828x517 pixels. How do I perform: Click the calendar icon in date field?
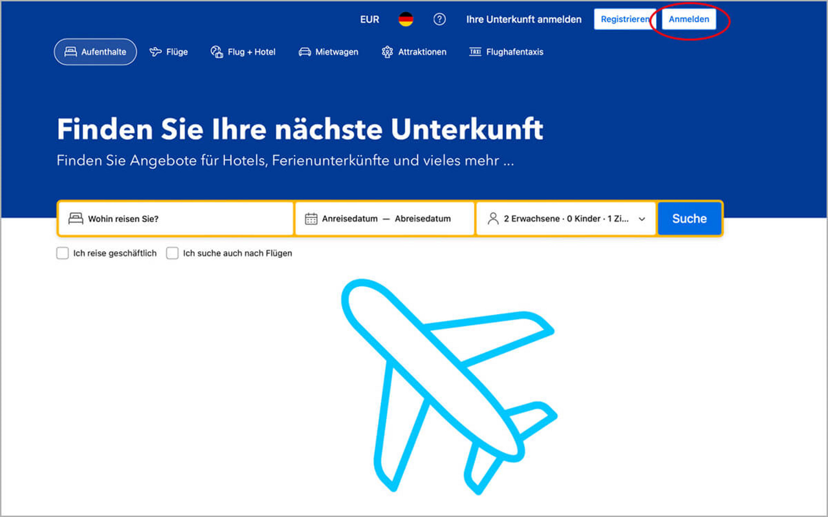pyautogui.click(x=311, y=218)
